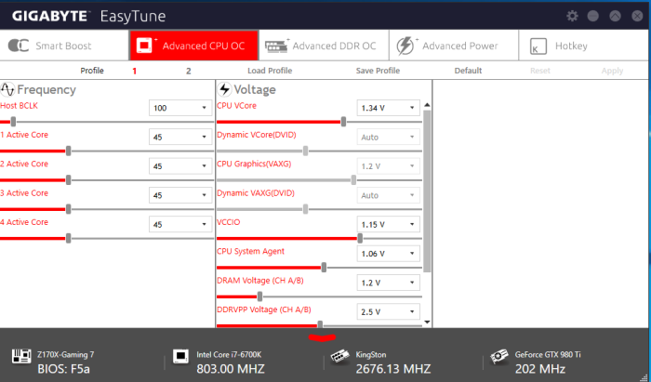Open 3 Active Core multiplier dropdown
The image size is (651, 382).
[180, 195]
